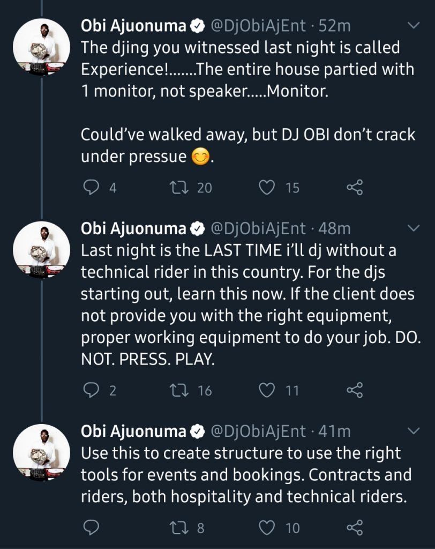The height and width of the screenshot is (549, 435).
Task: Open profile picture on the last tweet
Action: (41, 452)
